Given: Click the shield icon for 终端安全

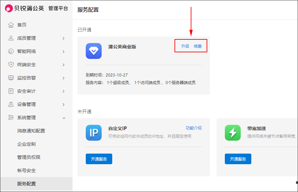Looking at the screenshot, I should tap(11, 65).
